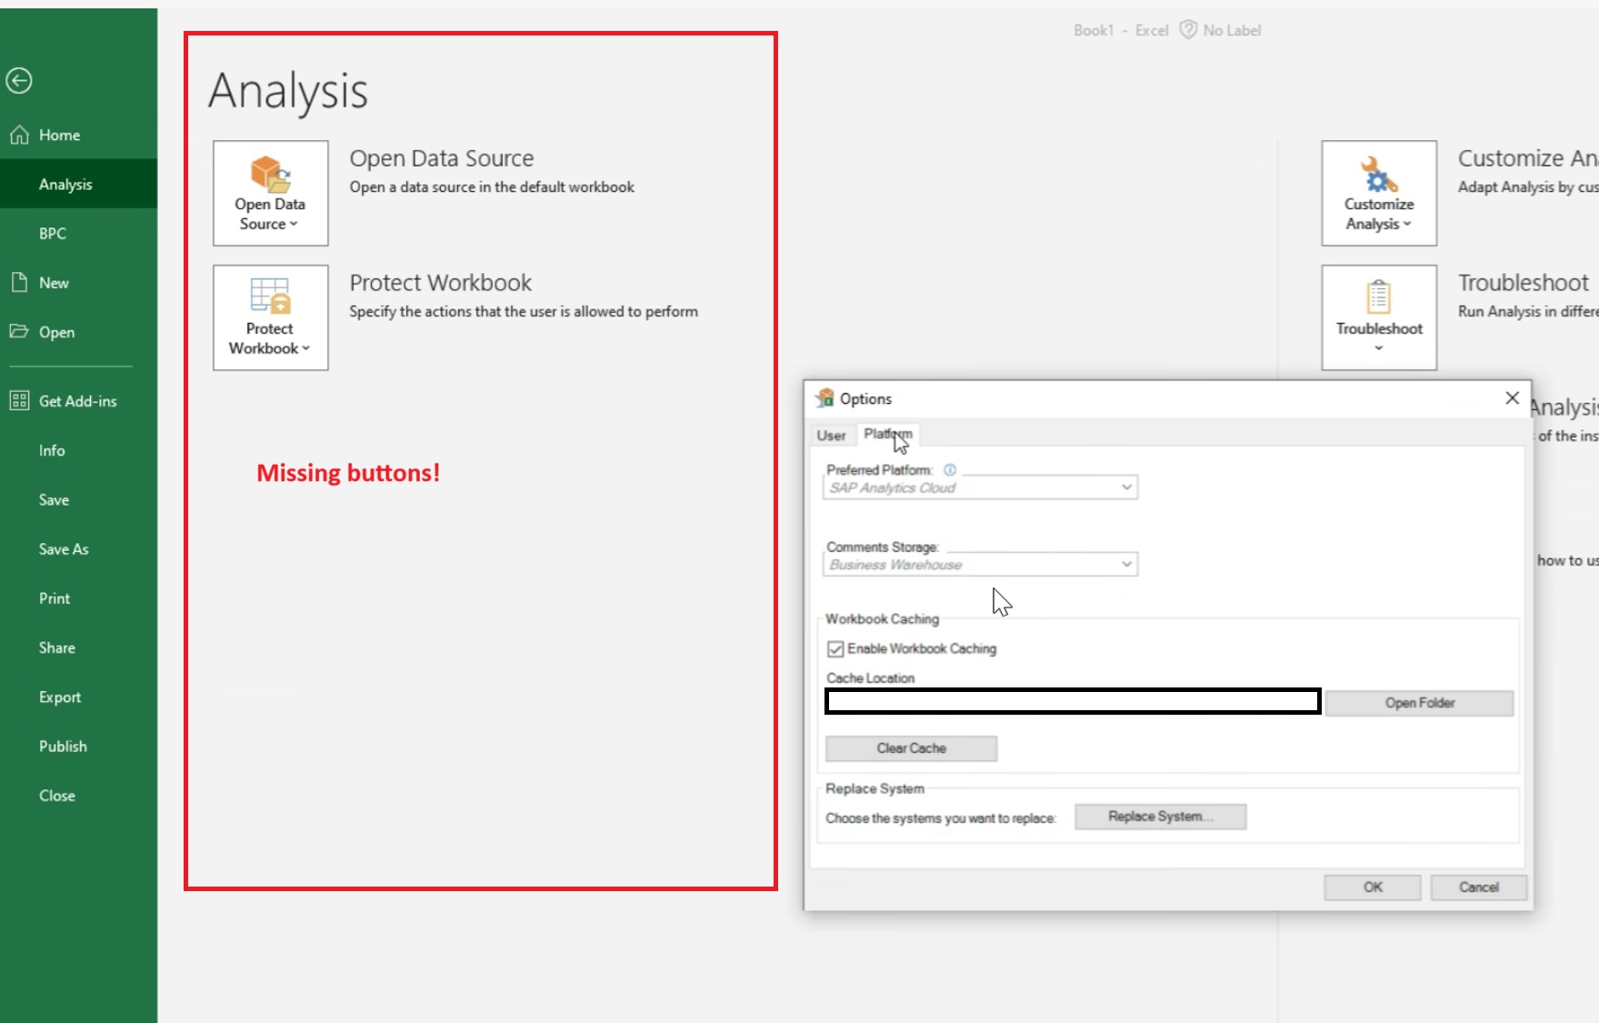Click the Options dialog title icon
The height and width of the screenshot is (1023, 1599).
[824, 398]
